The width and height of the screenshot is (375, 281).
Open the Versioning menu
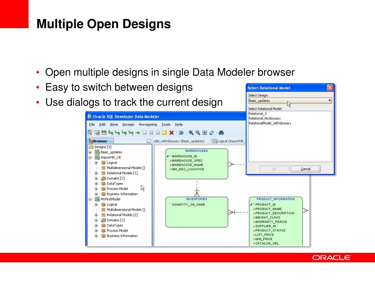click(148, 124)
